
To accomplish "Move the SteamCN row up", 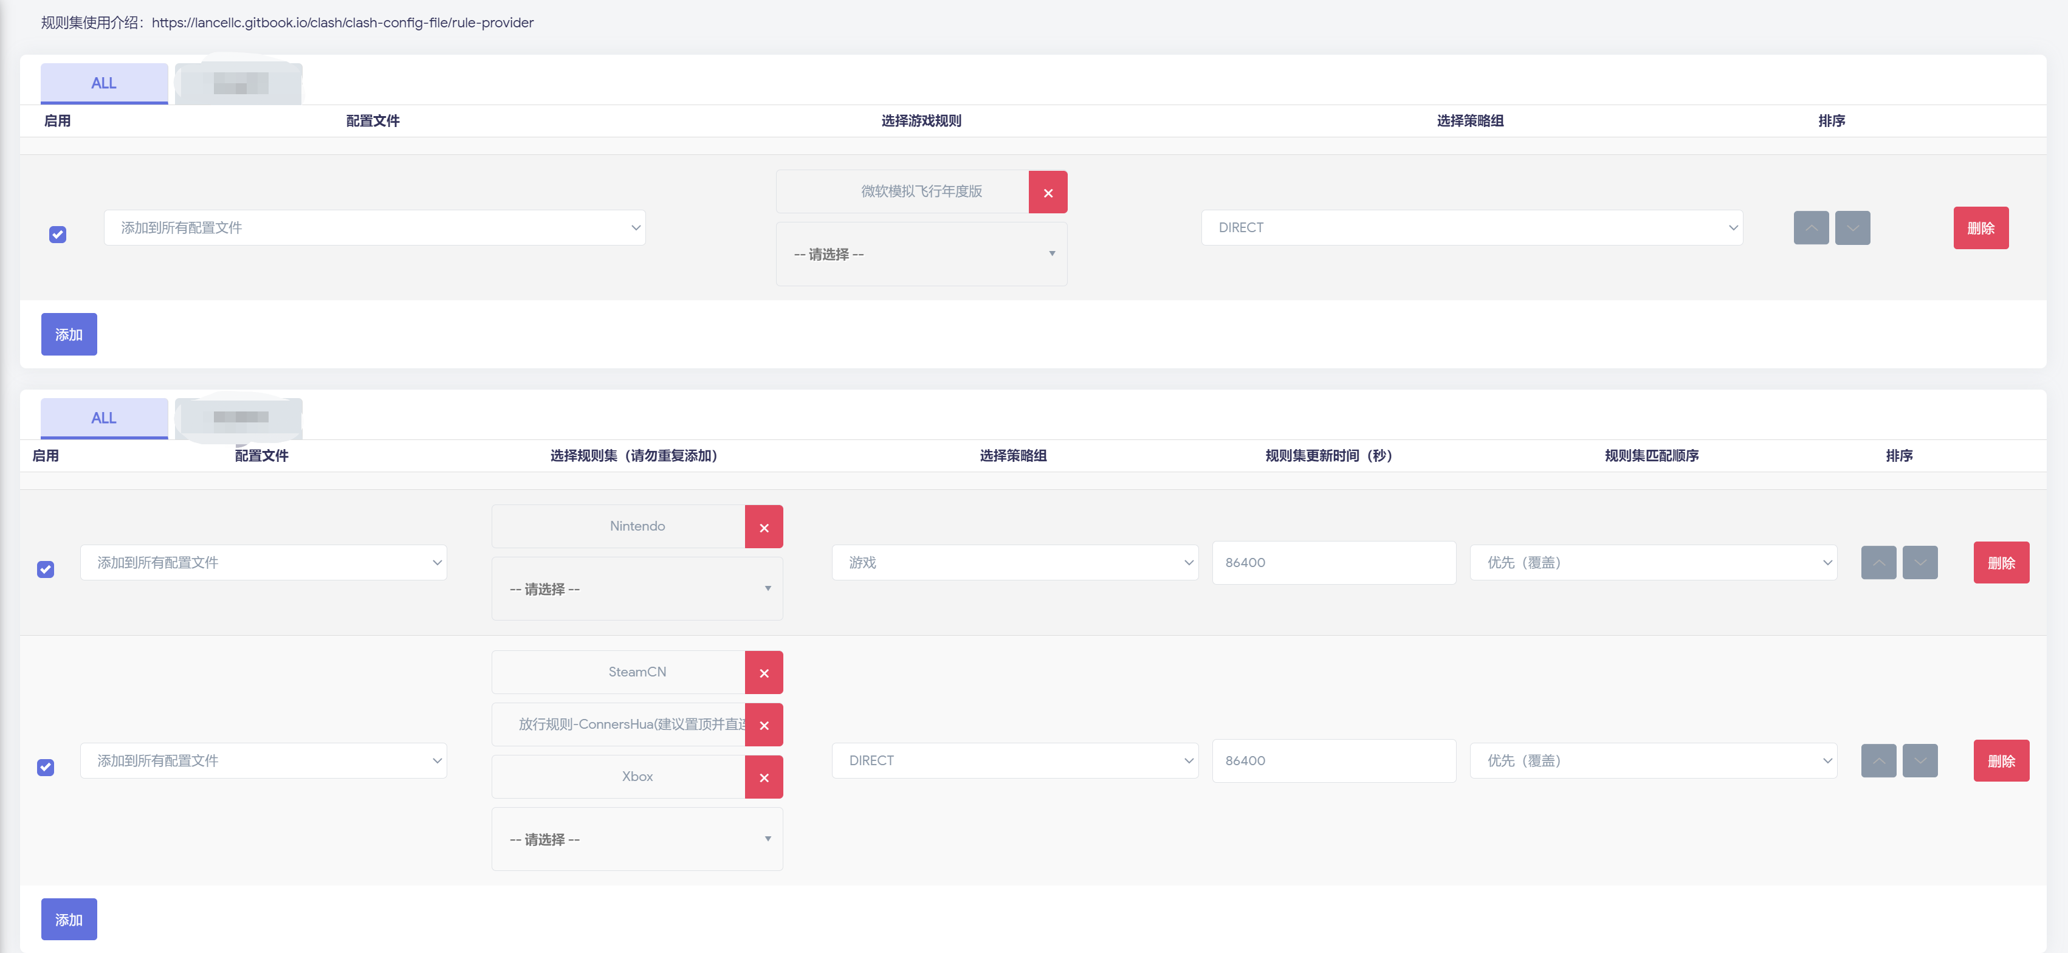I will coord(1878,761).
